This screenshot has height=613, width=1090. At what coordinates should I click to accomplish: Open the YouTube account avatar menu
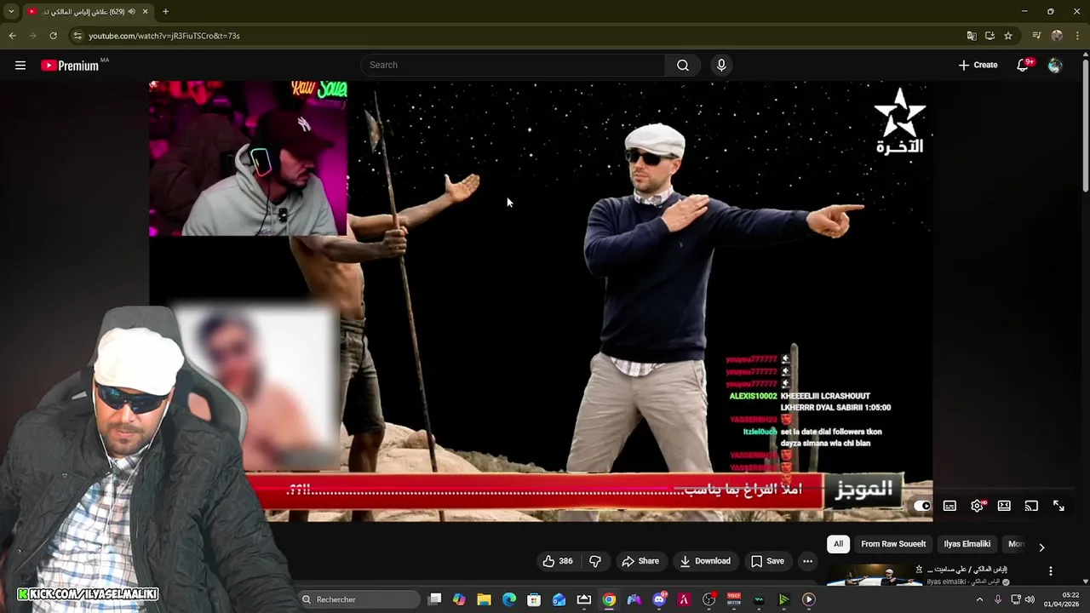click(1055, 66)
